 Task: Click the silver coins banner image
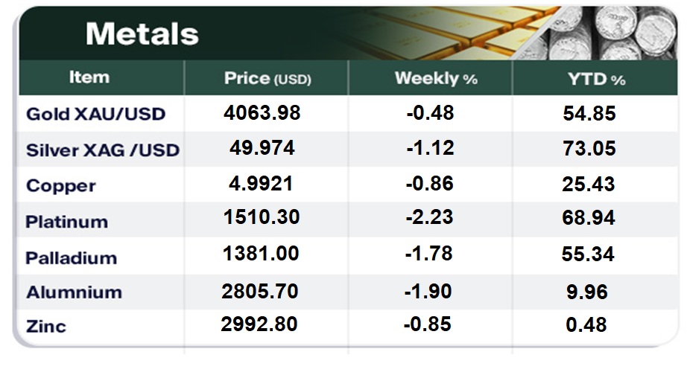[x=615, y=33]
